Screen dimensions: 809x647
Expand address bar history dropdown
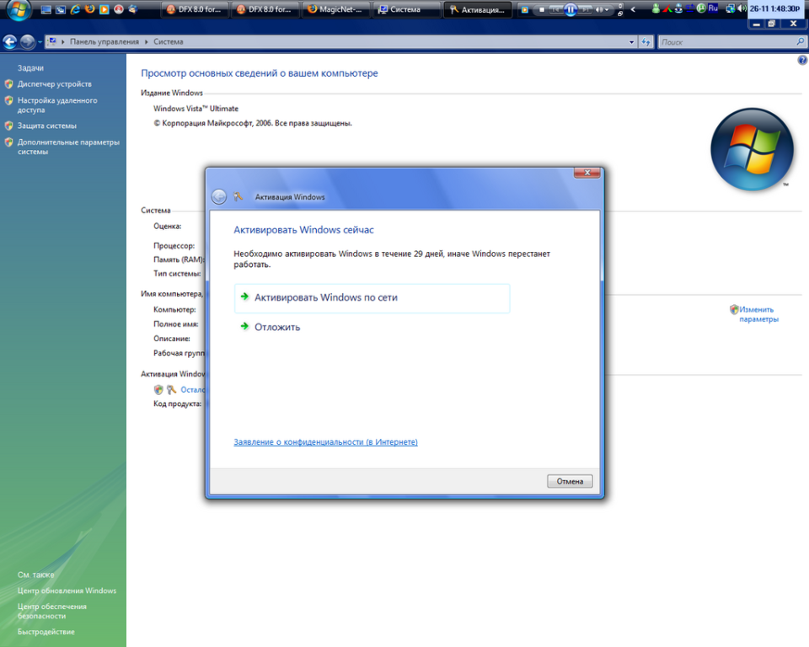[x=631, y=42]
